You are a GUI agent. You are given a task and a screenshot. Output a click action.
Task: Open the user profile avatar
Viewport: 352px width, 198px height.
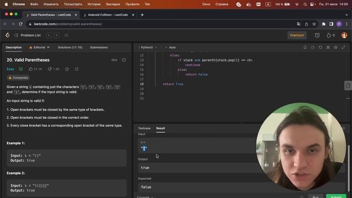pos(344,35)
